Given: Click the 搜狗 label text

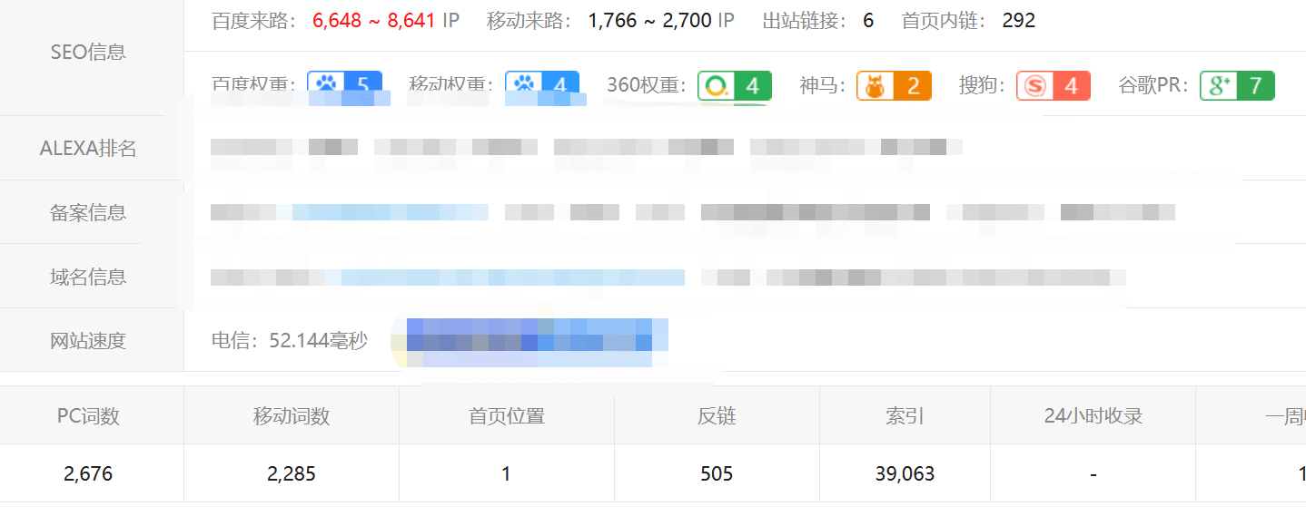Looking at the screenshot, I should click(x=983, y=85).
